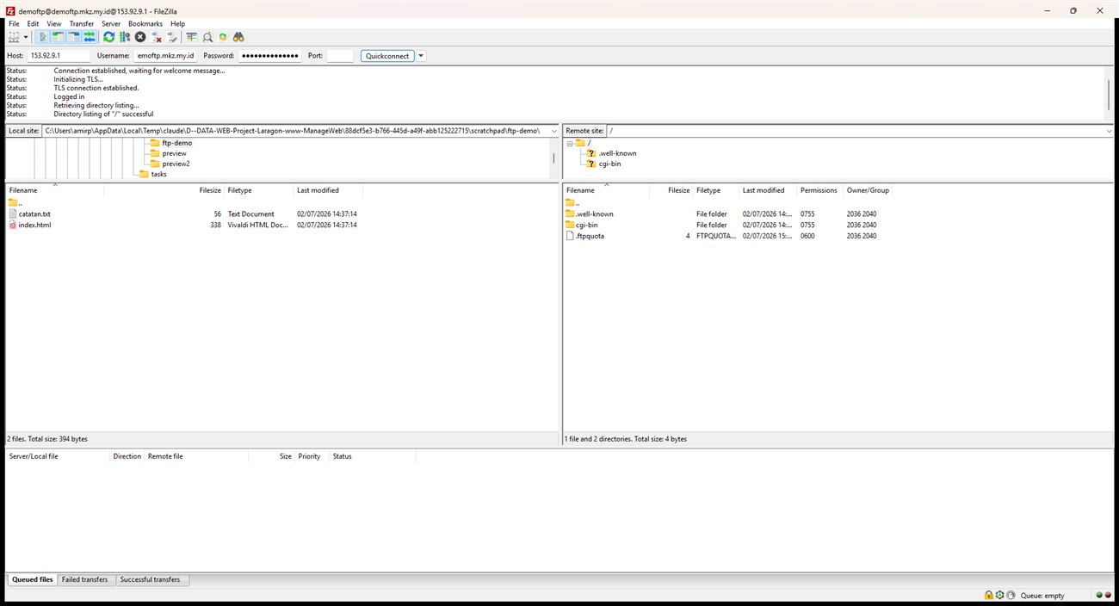
Task: Click the message log vertical scrollbar
Action: pyautogui.click(x=1109, y=93)
